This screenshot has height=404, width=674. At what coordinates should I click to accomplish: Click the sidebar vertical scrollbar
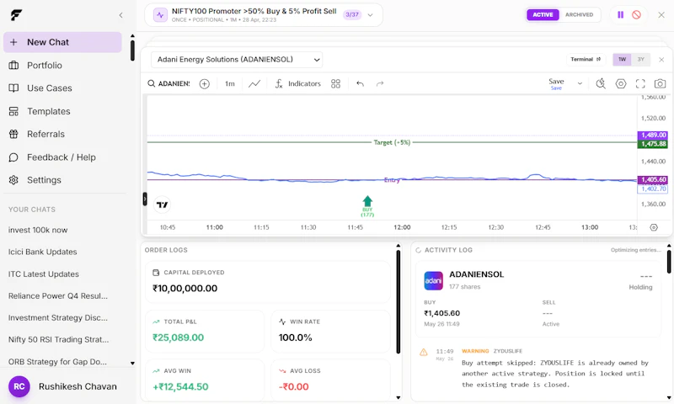click(132, 50)
